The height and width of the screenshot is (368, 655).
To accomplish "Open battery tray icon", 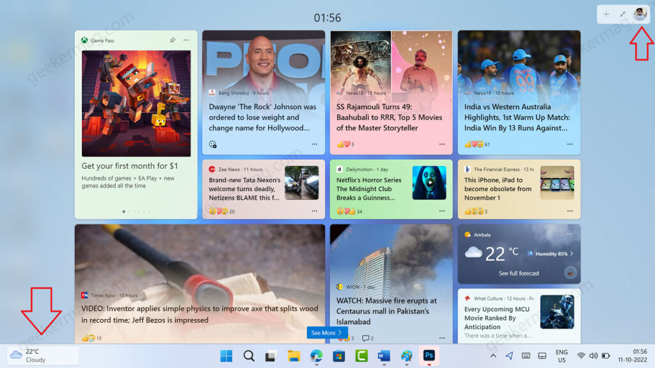I will (x=606, y=356).
